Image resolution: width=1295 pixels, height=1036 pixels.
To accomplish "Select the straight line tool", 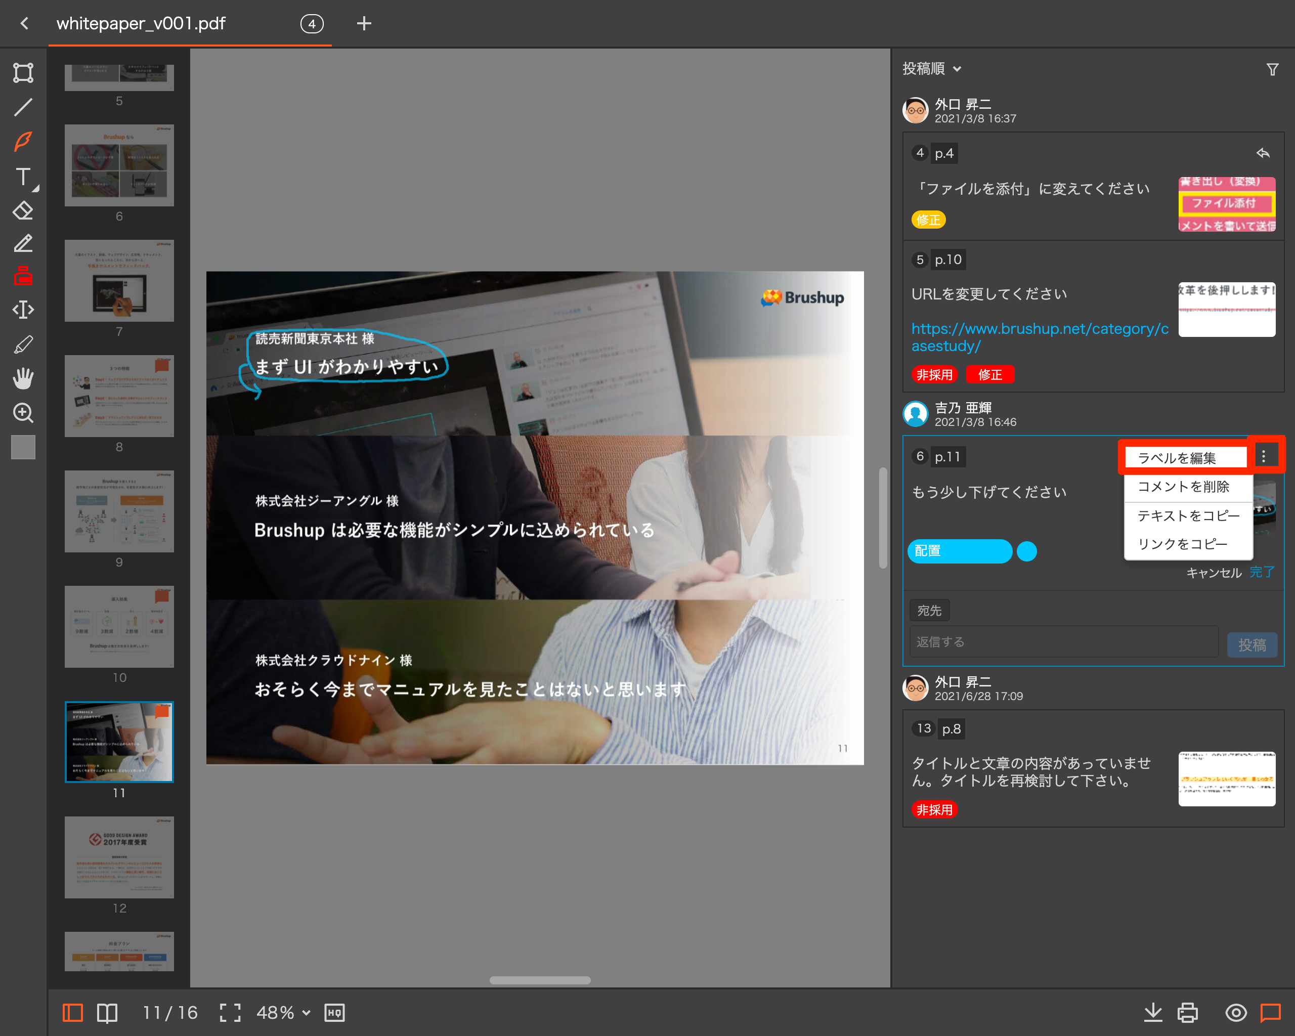I will pos(23,108).
